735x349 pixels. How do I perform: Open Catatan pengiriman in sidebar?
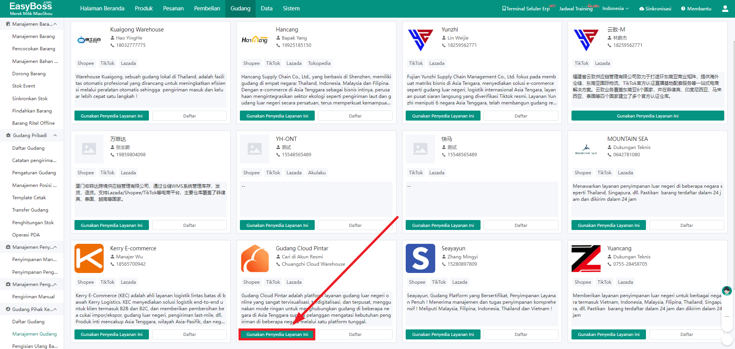[34, 160]
